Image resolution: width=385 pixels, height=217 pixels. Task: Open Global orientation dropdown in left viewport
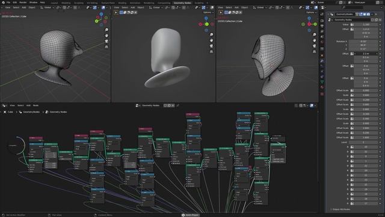click(x=47, y=8)
